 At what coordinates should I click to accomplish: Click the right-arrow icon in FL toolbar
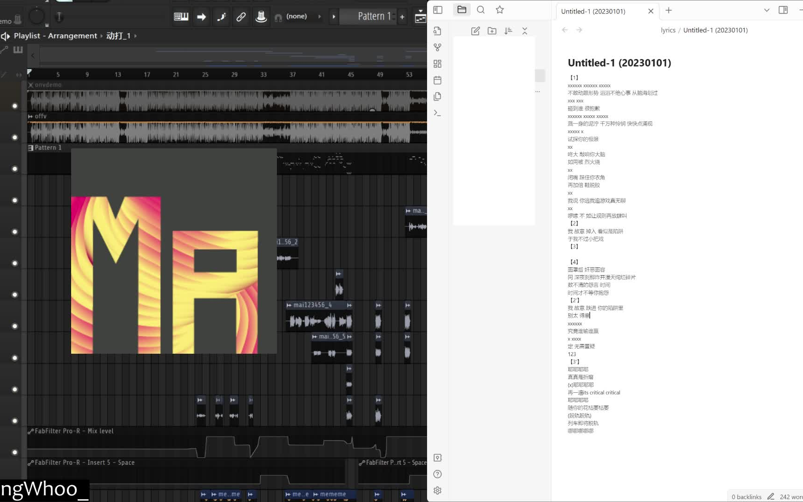coord(201,17)
